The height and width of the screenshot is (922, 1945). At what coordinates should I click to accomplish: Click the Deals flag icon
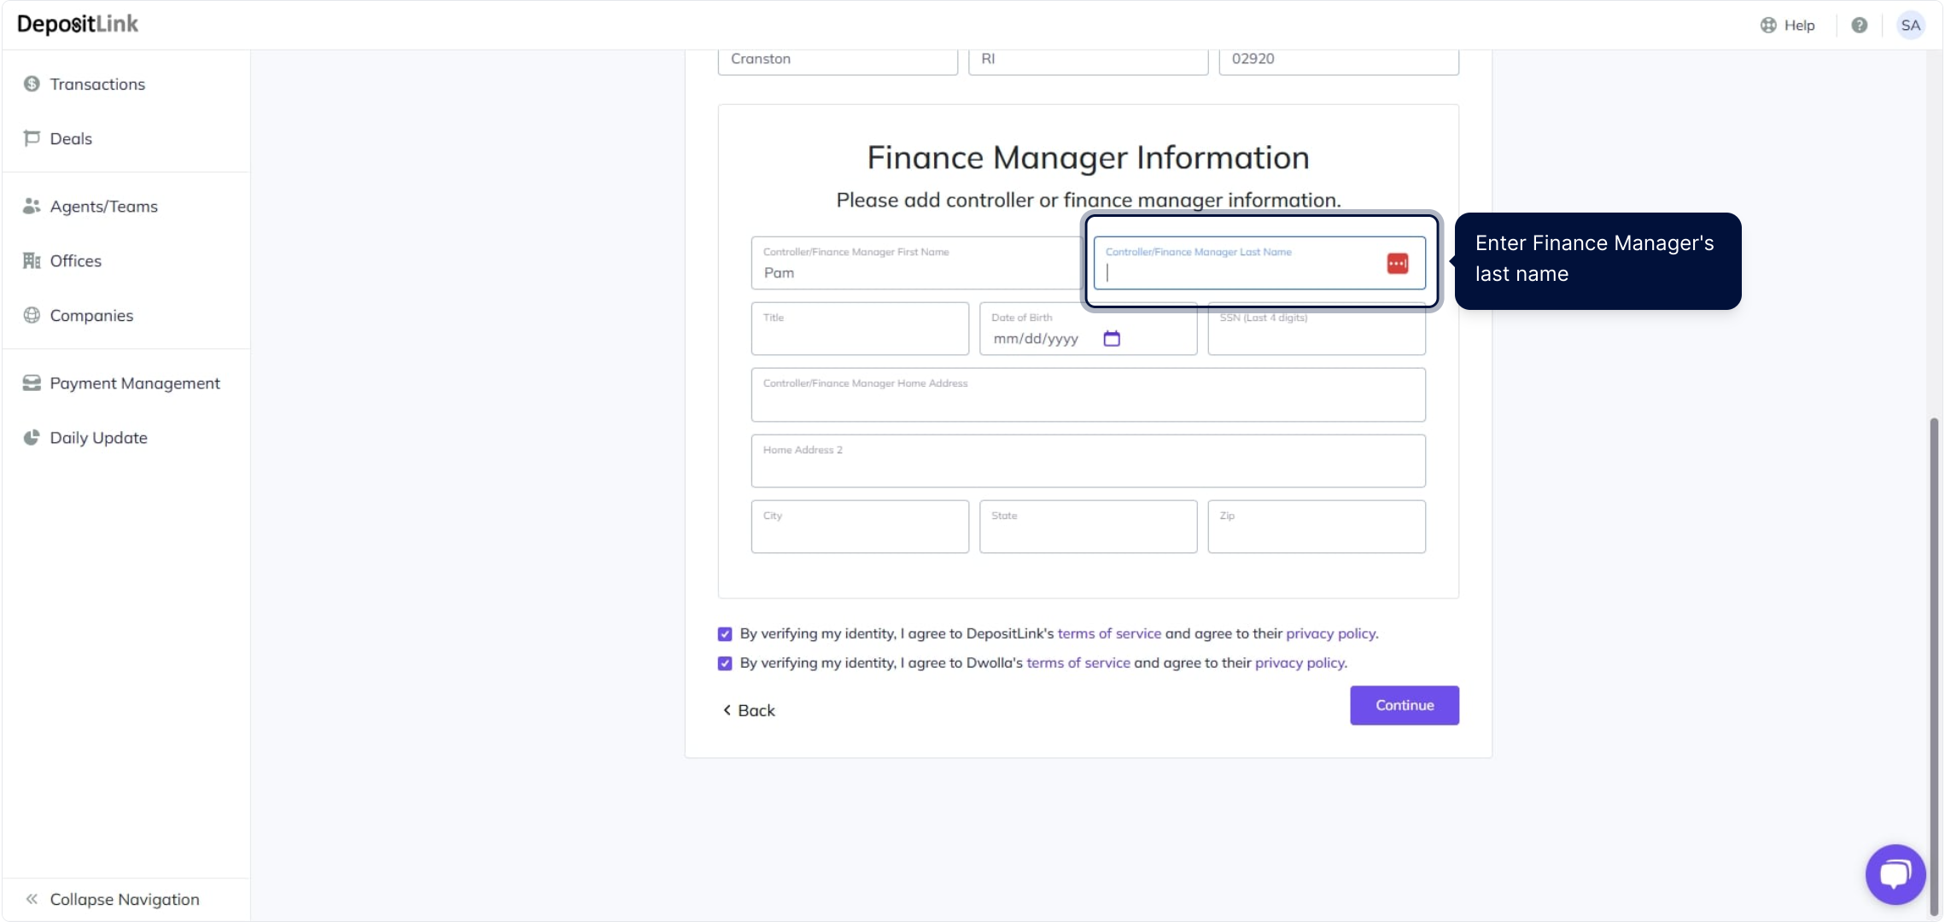pos(32,138)
